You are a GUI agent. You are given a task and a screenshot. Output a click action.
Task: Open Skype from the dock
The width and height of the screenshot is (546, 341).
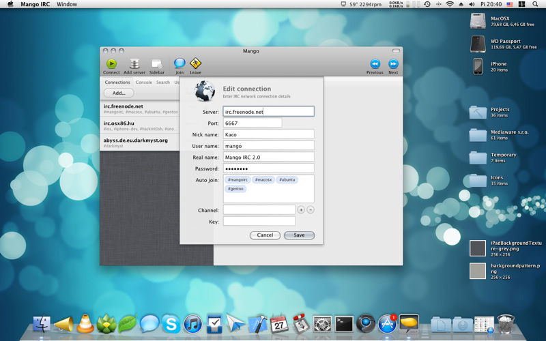[171, 324]
